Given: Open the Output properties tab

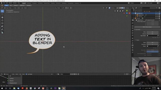Looking at the screenshot, I should (133, 28).
